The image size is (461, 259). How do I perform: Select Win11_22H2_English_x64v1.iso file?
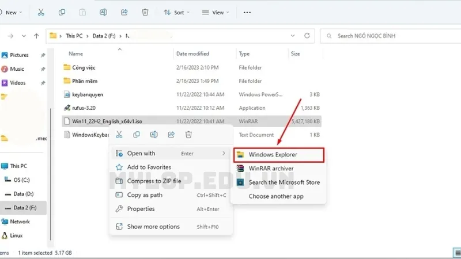coord(192,121)
